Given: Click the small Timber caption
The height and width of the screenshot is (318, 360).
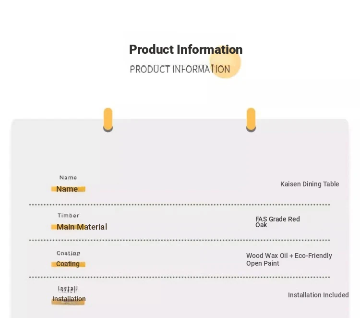Looking at the screenshot, I should coord(69,216).
